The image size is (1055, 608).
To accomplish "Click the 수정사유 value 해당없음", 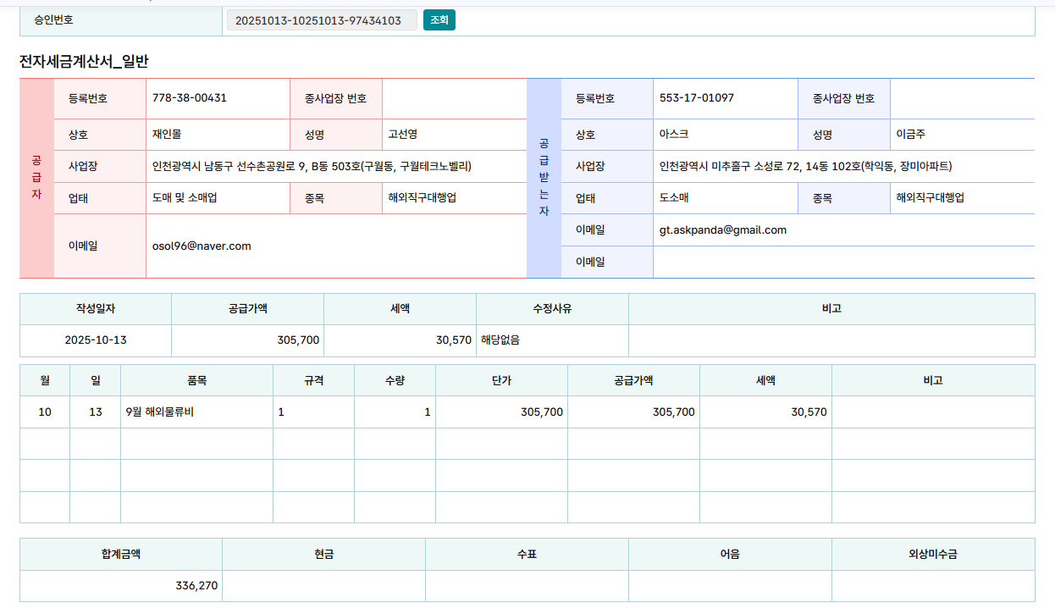I will (500, 340).
